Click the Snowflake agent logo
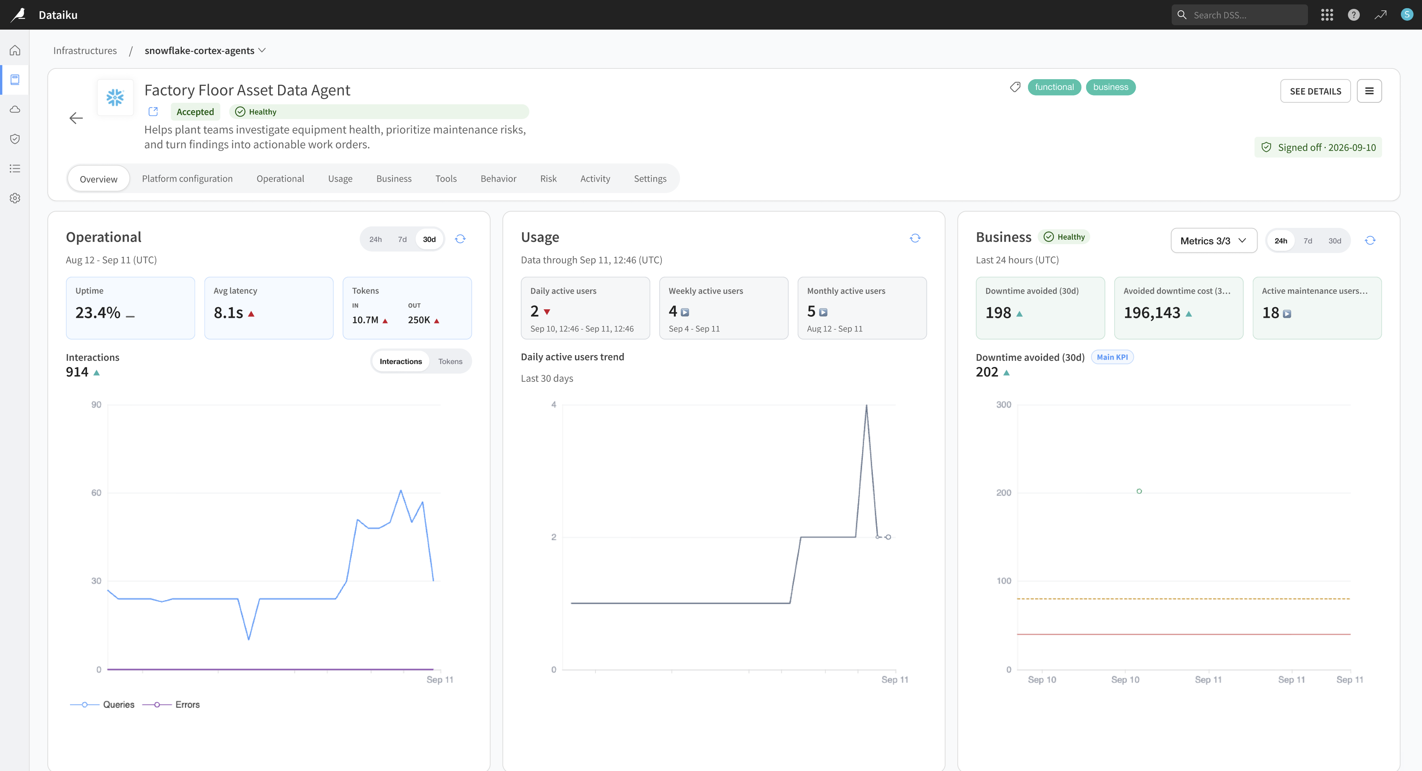 pyautogui.click(x=115, y=98)
